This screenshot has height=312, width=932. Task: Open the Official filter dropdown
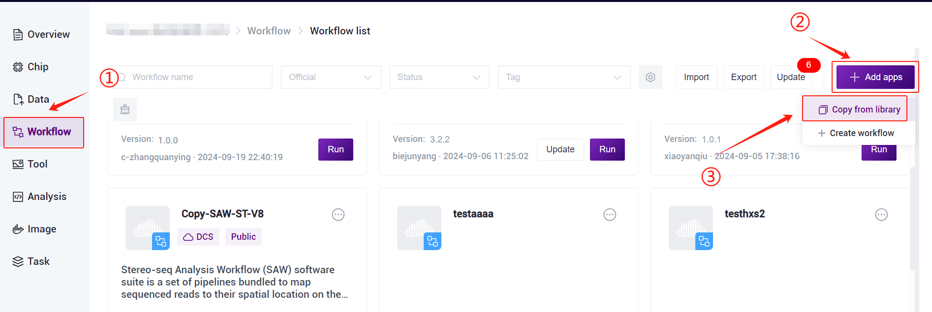click(331, 77)
